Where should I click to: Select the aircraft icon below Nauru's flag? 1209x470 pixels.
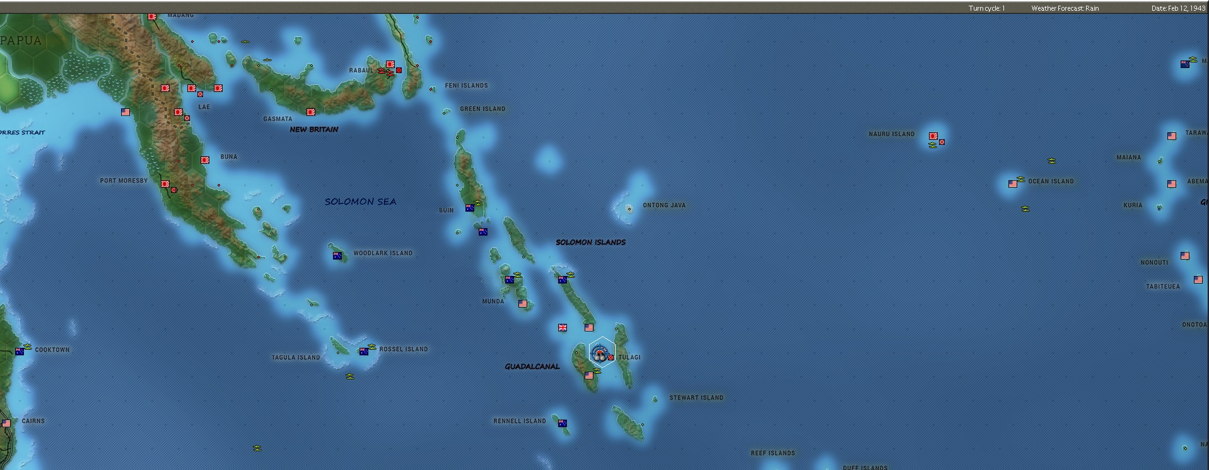point(933,146)
